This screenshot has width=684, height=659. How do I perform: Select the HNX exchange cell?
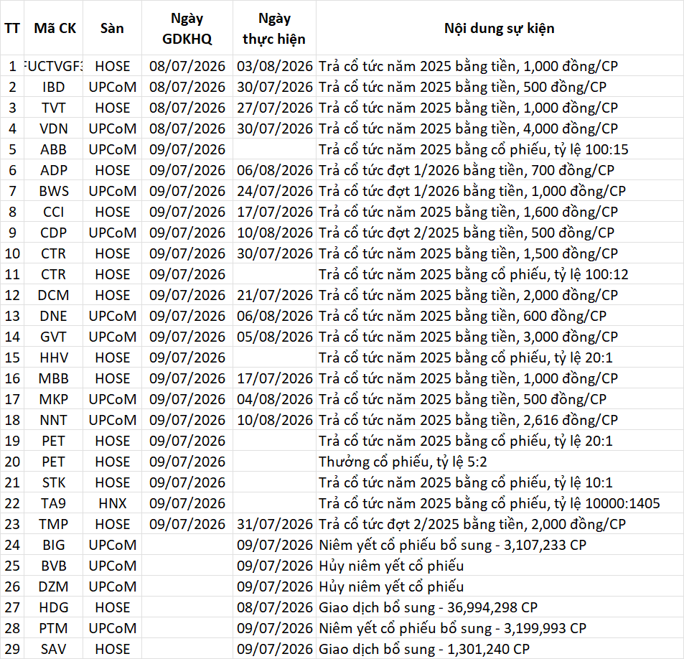112,503
